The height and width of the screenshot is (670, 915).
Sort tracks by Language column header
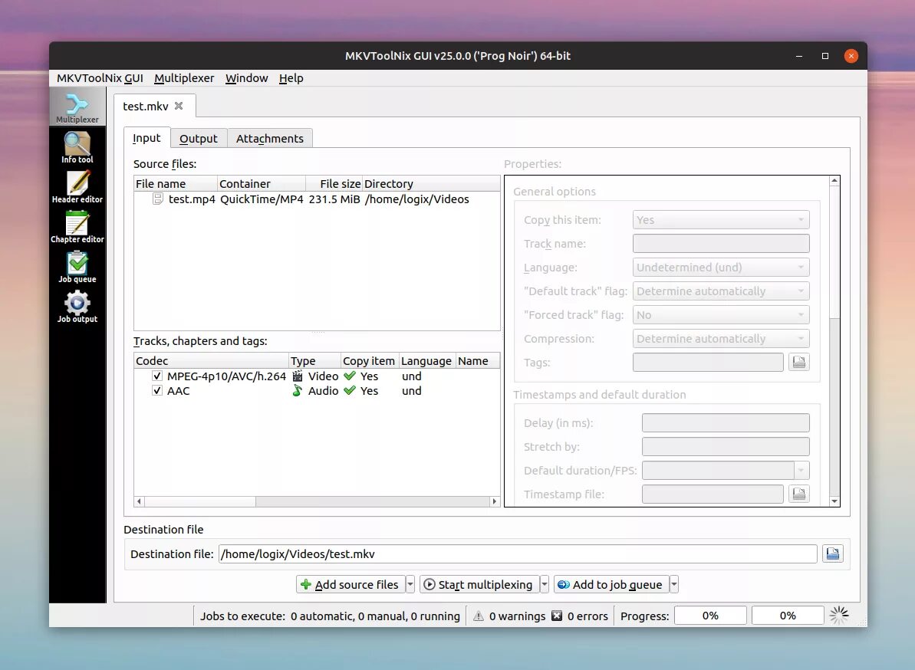click(x=427, y=361)
